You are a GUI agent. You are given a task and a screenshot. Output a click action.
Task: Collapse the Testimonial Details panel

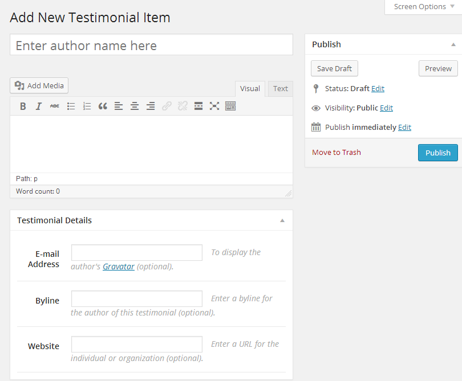click(282, 220)
